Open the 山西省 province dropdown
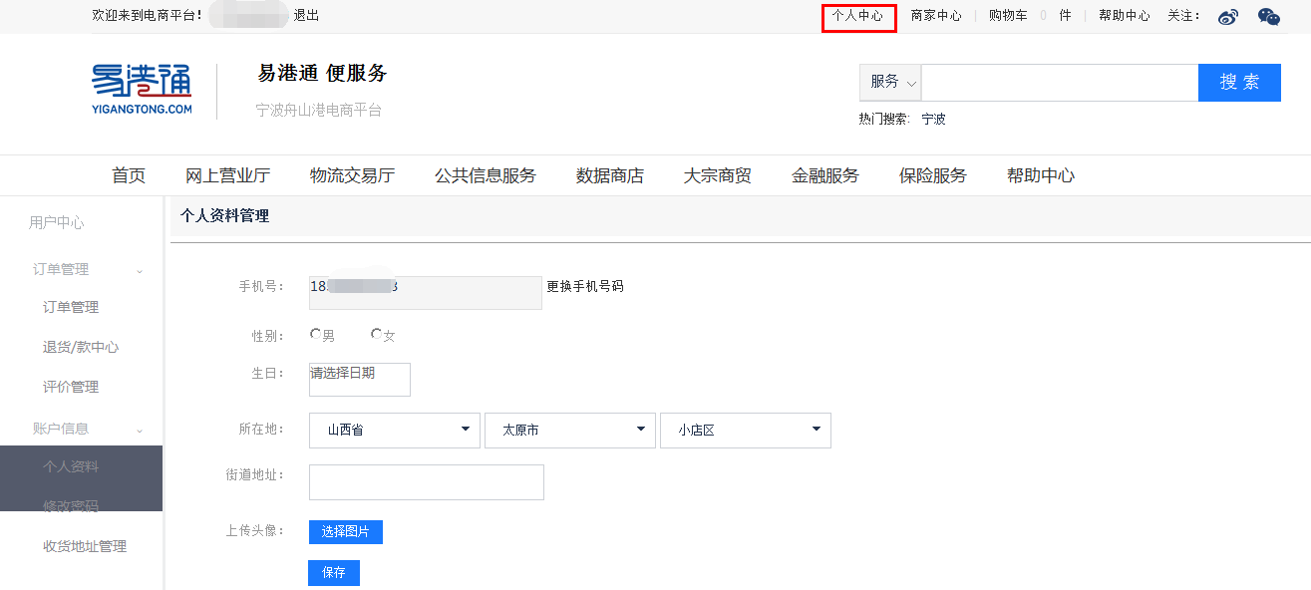 [394, 431]
